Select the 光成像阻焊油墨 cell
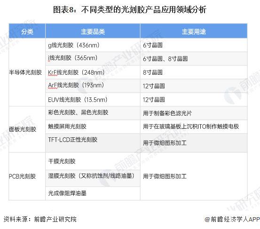 tap(93, 193)
